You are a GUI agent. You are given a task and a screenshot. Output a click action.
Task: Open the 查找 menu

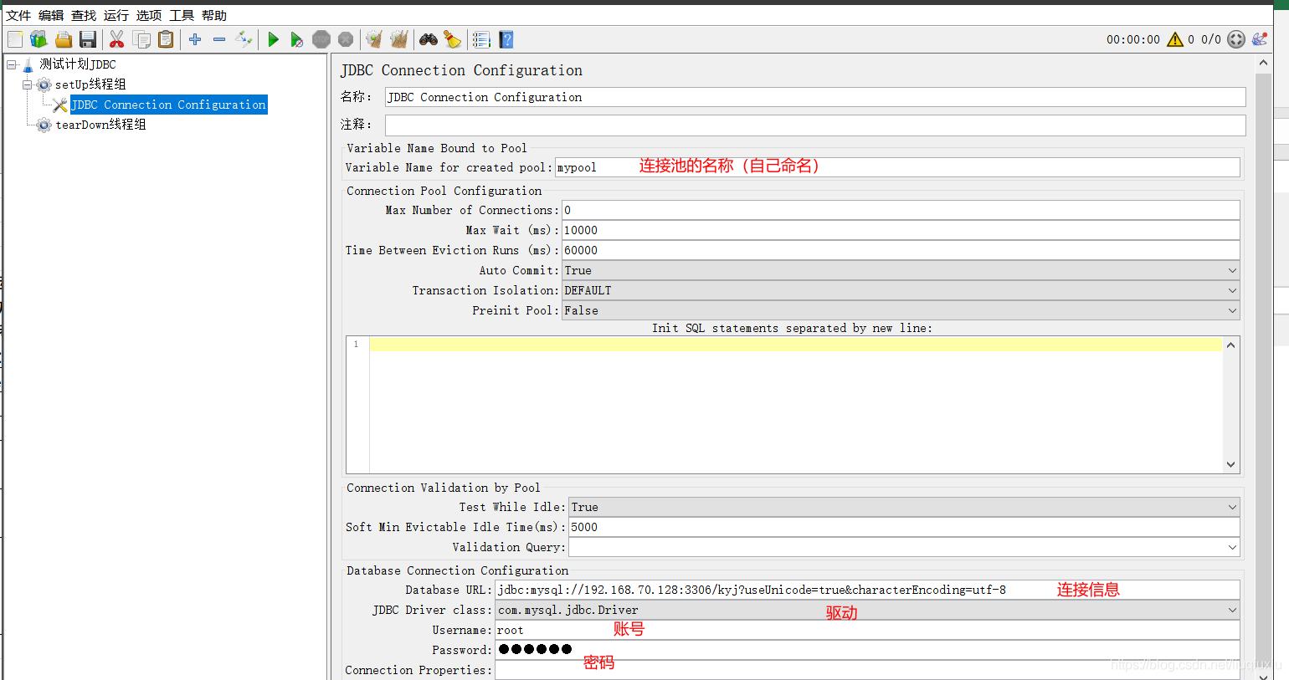(x=84, y=15)
